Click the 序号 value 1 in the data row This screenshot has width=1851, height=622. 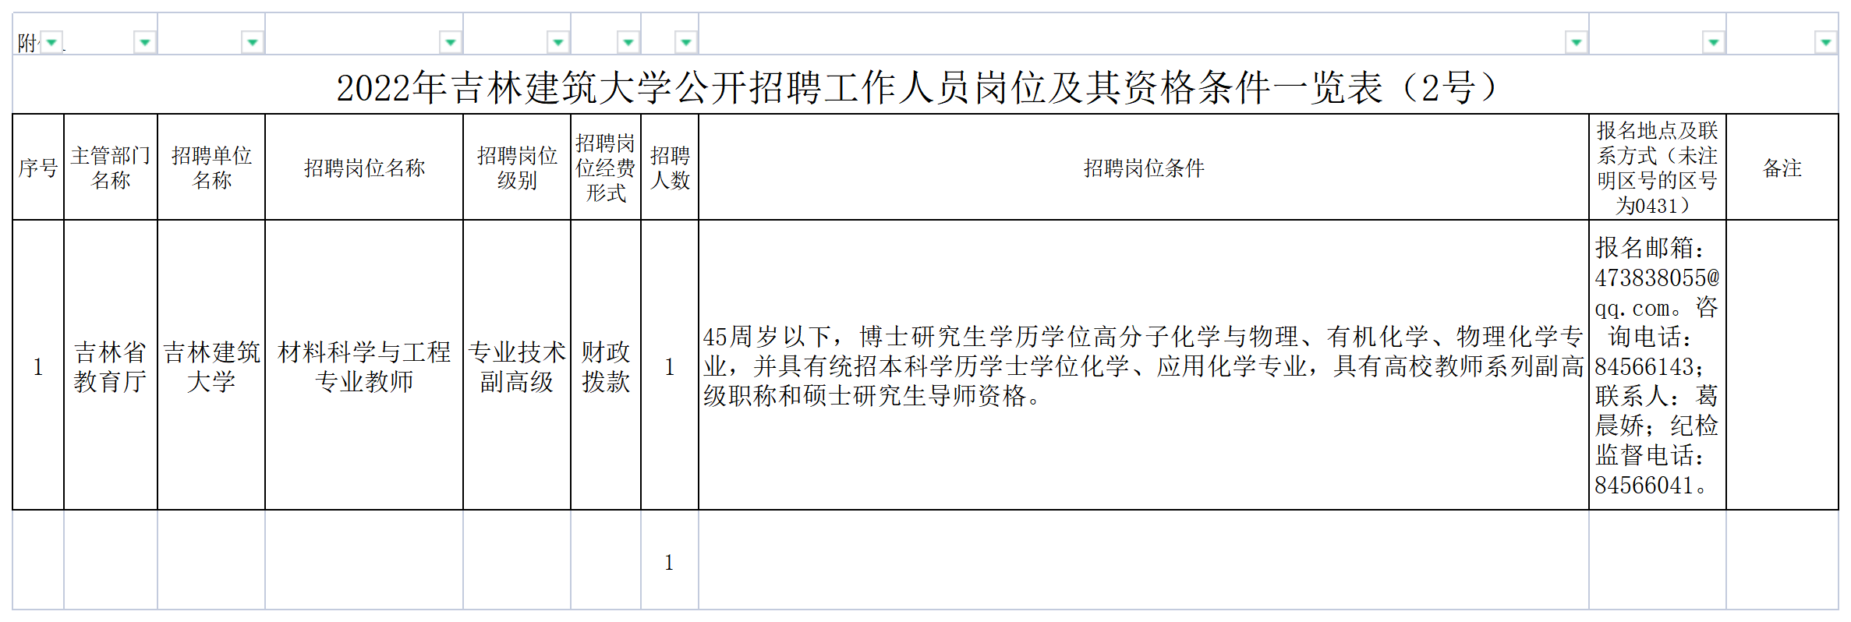38,366
